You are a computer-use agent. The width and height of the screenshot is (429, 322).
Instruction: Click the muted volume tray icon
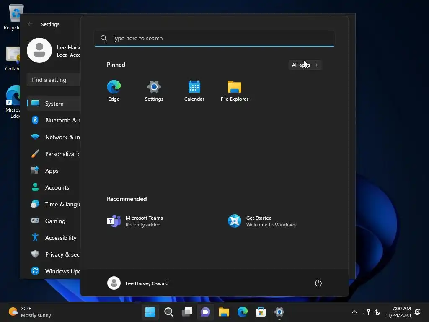click(377, 312)
